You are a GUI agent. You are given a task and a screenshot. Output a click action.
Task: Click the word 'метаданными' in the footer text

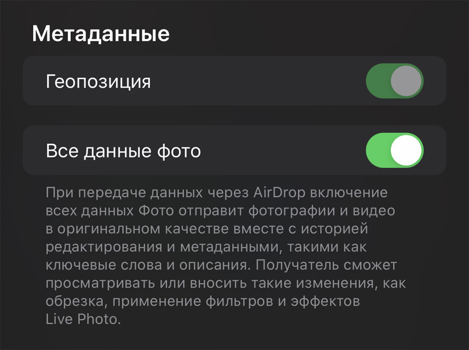(231, 247)
